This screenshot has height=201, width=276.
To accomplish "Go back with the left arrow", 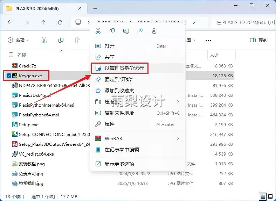I will [x=10, y=22].
